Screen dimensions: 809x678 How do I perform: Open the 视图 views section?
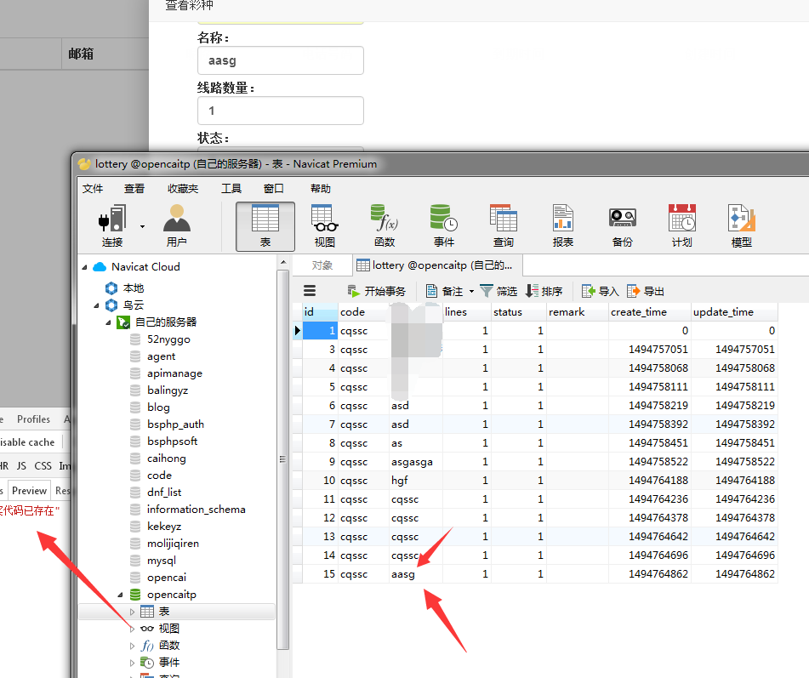pos(324,225)
